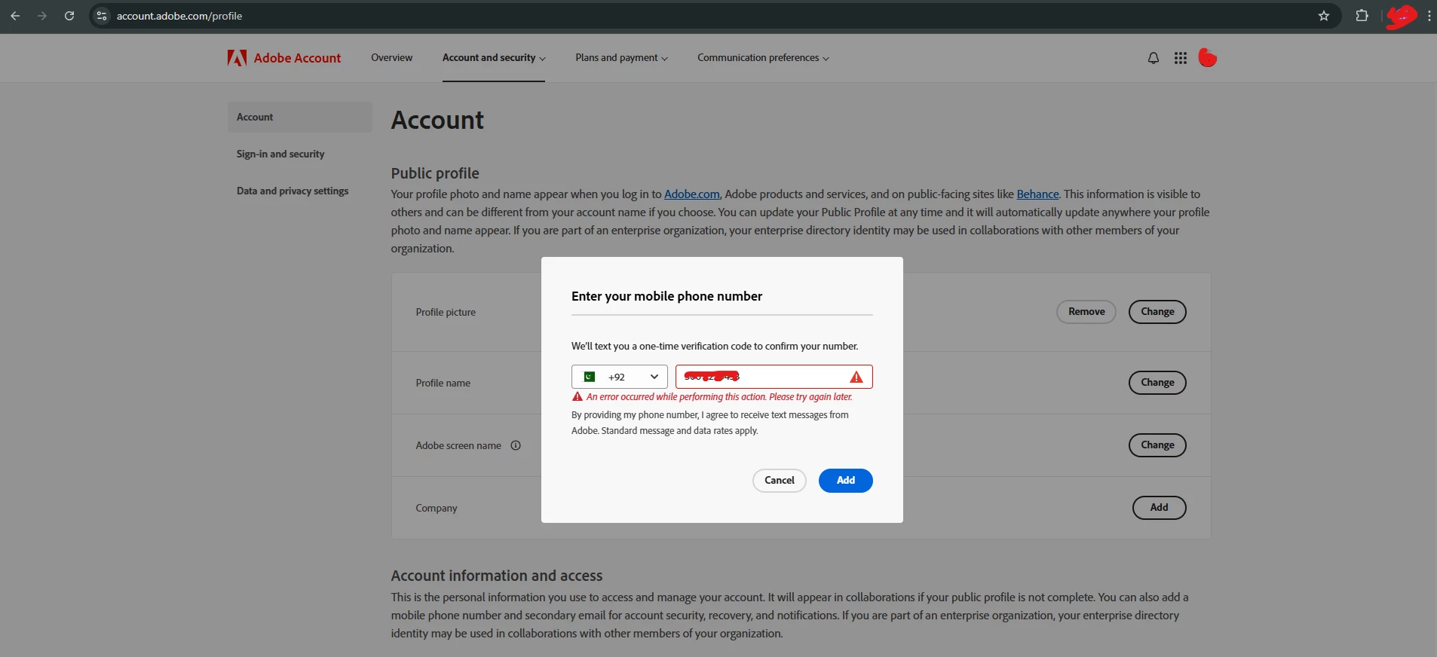Open Data and privacy settings in sidebar
This screenshot has width=1437, height=657.
pyautogui.click(x=293, y=191)
